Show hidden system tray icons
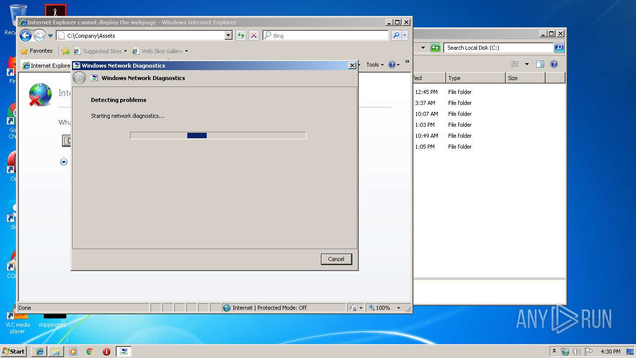Image resolution: width=636 pixels, height=358 pixels. [x=554, y=351]
